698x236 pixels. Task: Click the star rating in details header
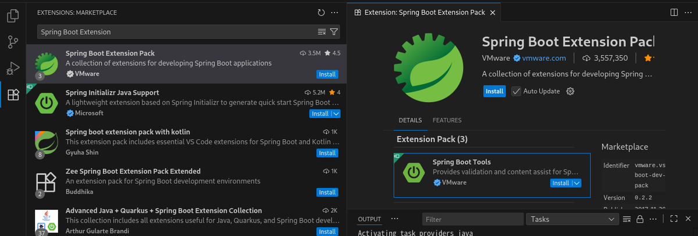[648, 58]
